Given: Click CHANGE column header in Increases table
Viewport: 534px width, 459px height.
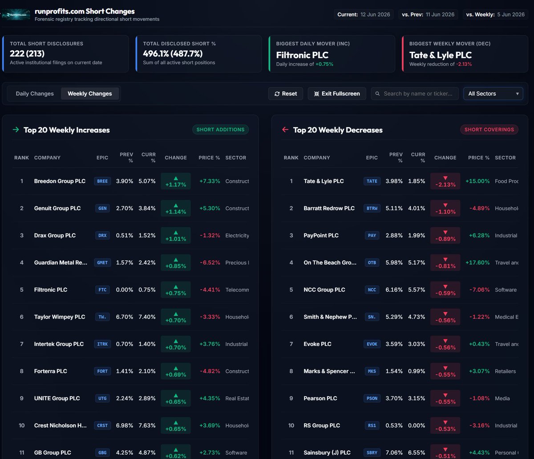Looking at the screenshot, I should click(176, 158).
